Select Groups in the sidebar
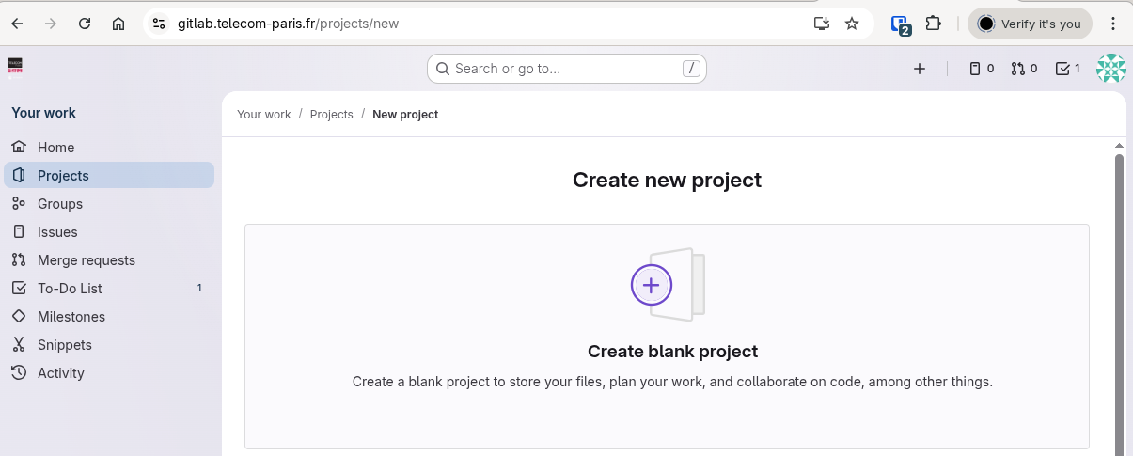The width and height of the screenshot is (1133, 456). 60,204
